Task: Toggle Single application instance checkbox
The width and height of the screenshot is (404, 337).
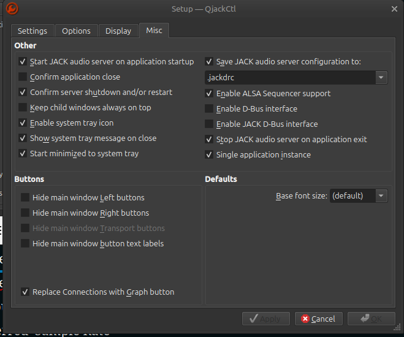Action: tap(209, 154)
